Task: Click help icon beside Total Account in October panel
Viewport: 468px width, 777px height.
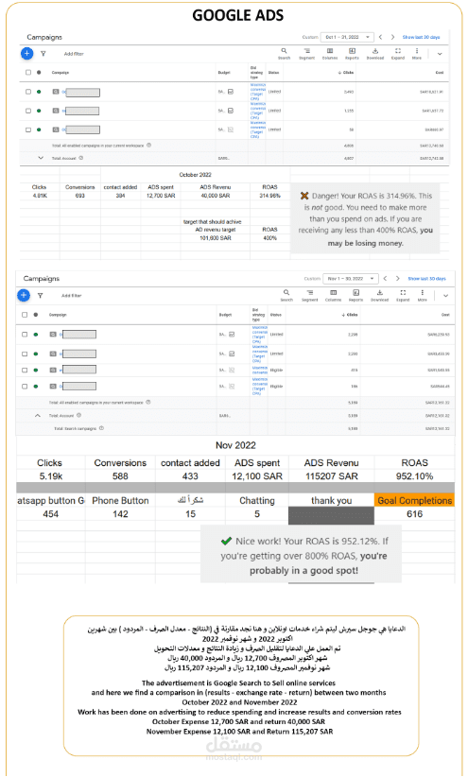Action: [80, 158]
